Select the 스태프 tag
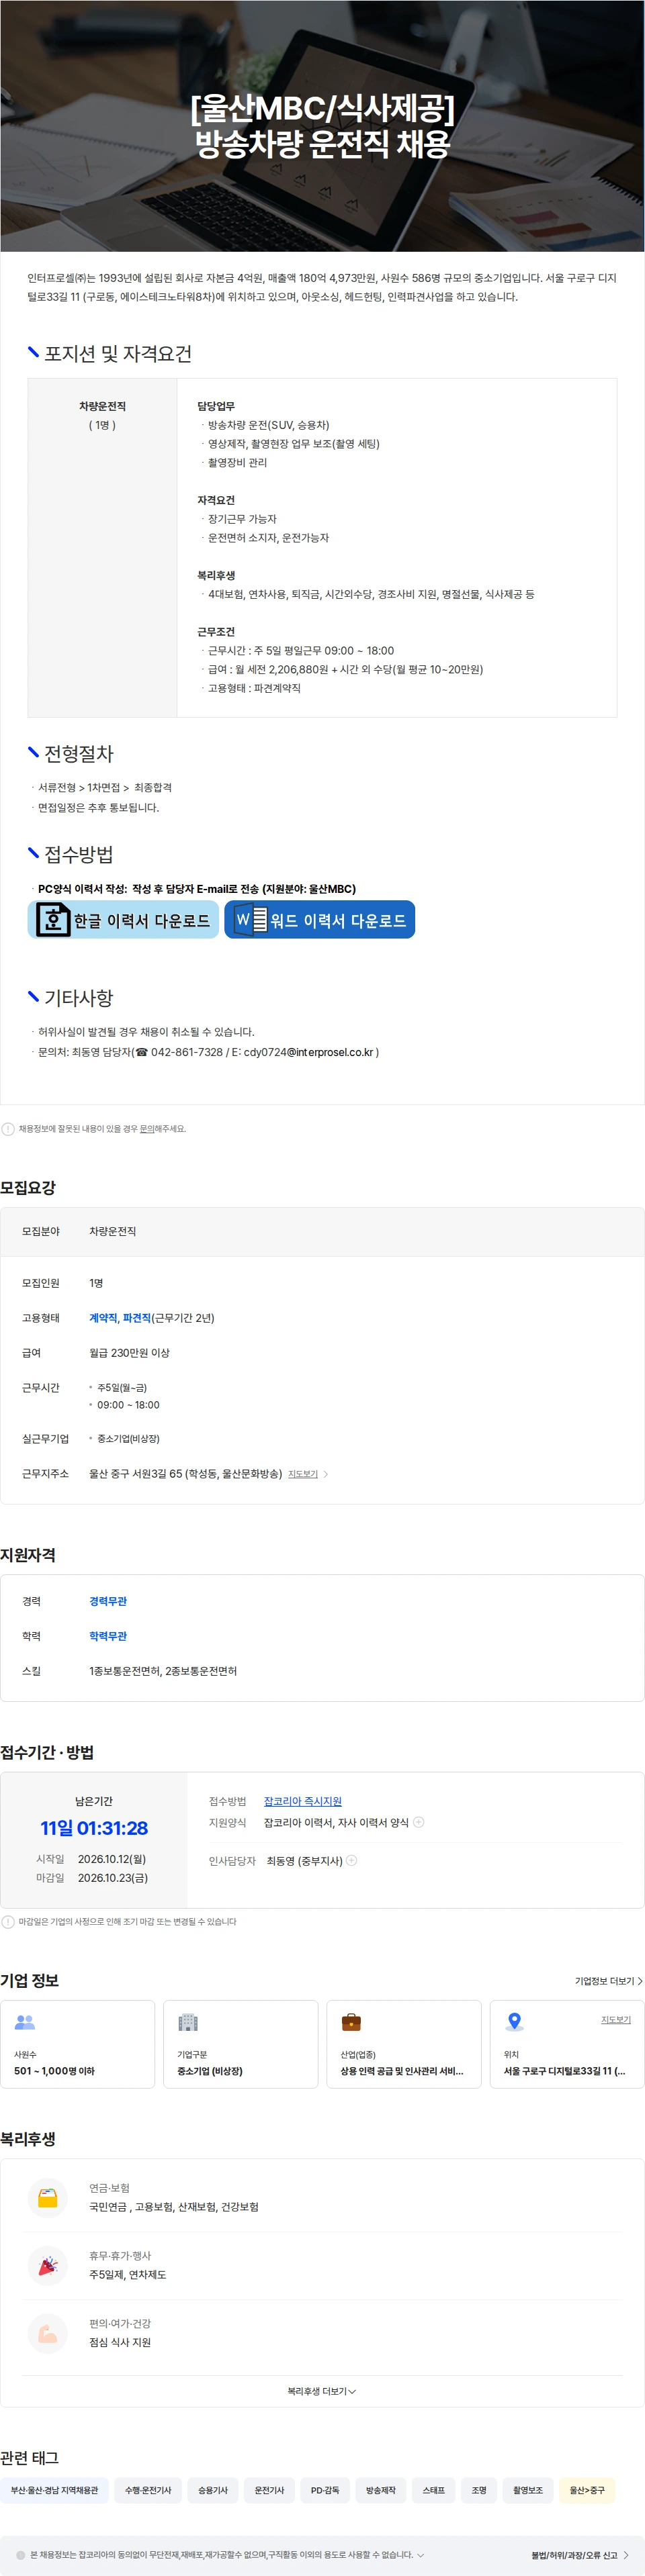The image size is (645, 2576). pos(433,2490)
